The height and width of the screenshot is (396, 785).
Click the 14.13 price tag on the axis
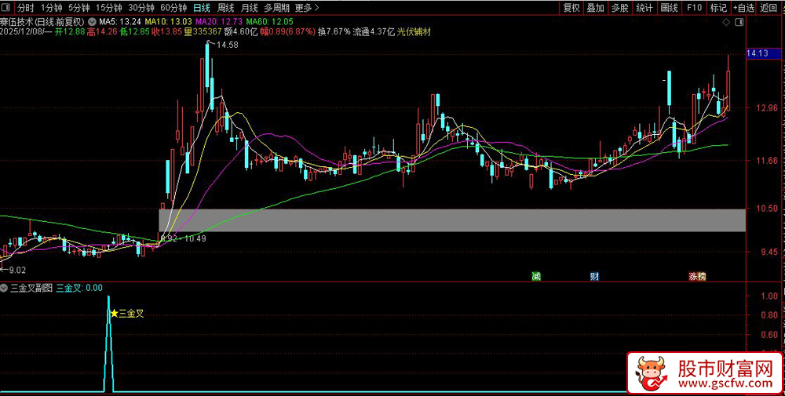[764, 53]
